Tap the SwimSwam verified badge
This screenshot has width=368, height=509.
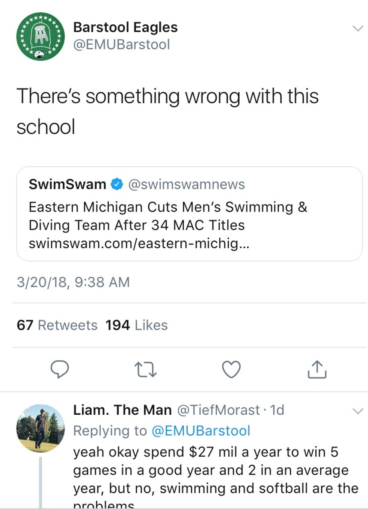[x=117, y=184]
